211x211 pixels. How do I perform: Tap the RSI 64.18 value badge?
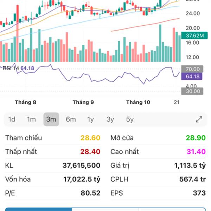click(192, 76)
